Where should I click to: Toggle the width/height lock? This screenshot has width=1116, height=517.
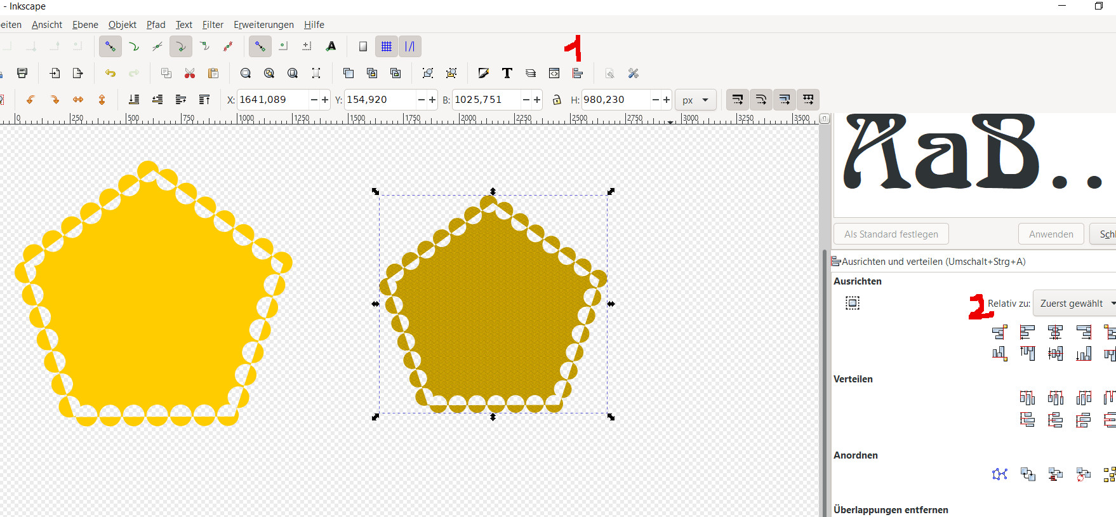pyautogui.click(x=557, y=100)
